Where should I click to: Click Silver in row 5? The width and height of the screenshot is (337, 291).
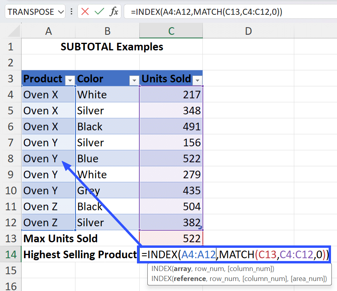[107, 111]
